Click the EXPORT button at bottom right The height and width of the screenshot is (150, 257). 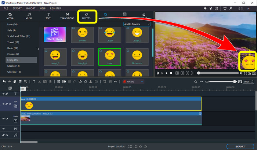(240, 147)
